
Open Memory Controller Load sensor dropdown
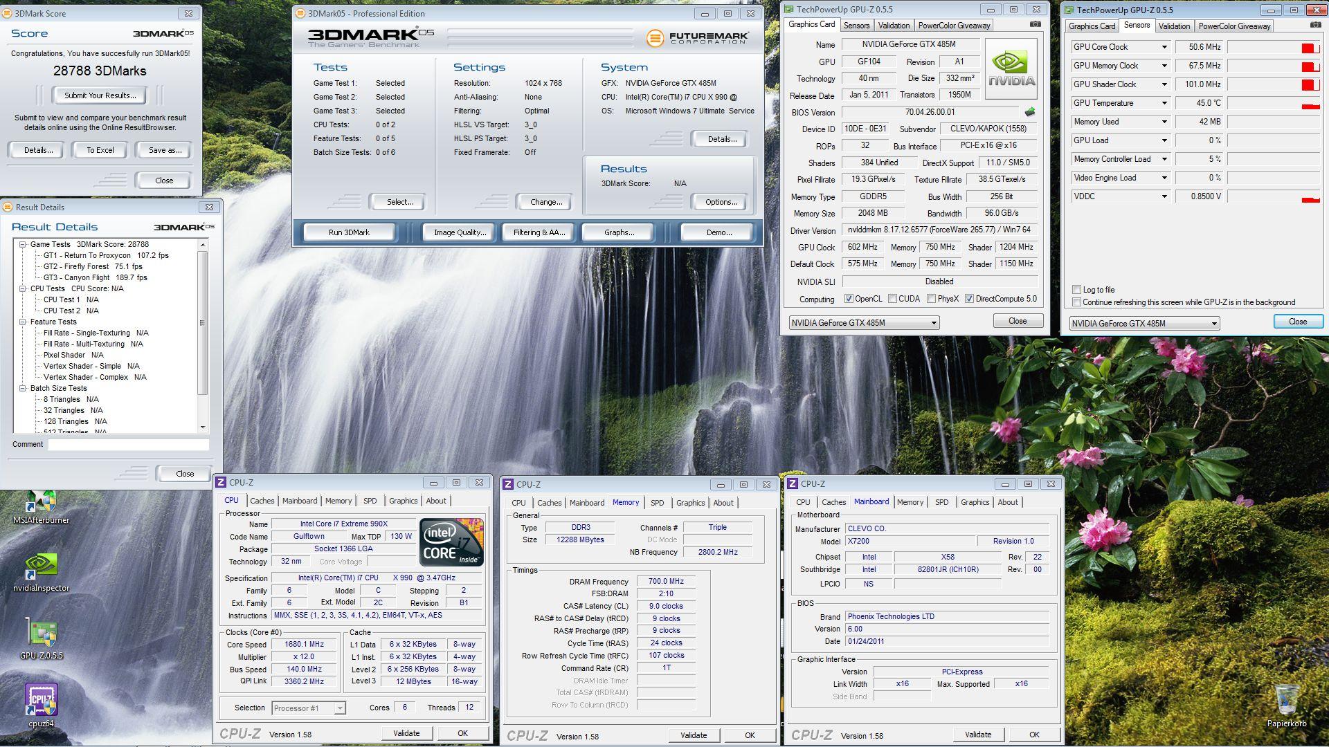click(1164, 159)
